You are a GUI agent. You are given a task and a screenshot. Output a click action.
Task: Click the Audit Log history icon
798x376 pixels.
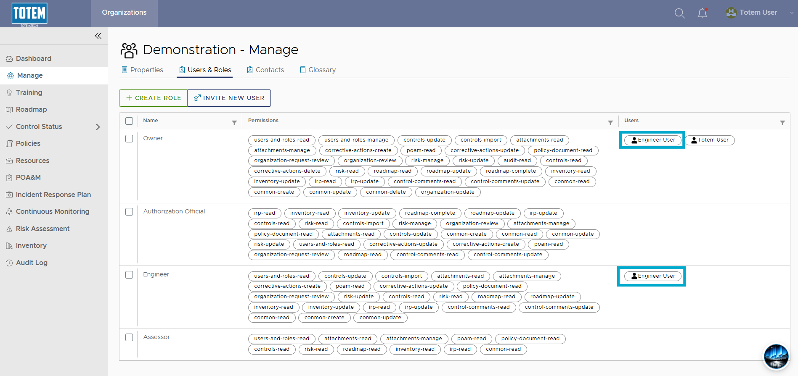[9, 263]
